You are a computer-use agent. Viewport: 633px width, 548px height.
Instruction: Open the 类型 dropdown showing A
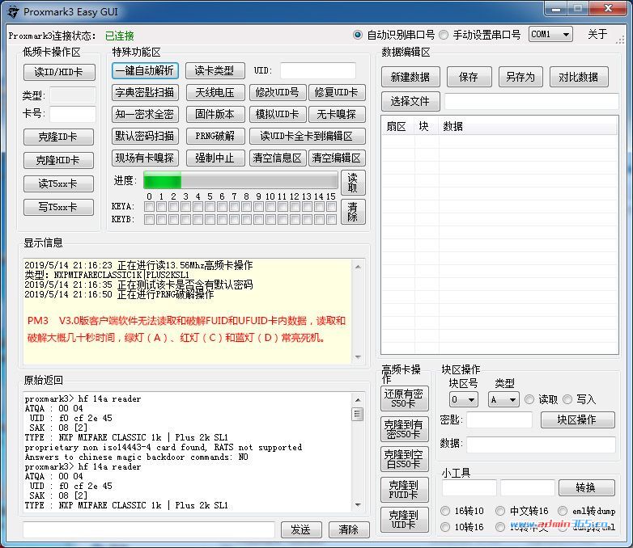503,399
